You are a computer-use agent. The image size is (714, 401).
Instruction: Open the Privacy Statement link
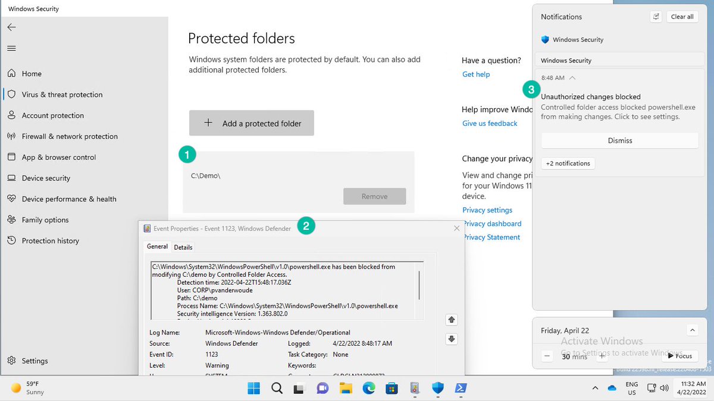(491, 237)
